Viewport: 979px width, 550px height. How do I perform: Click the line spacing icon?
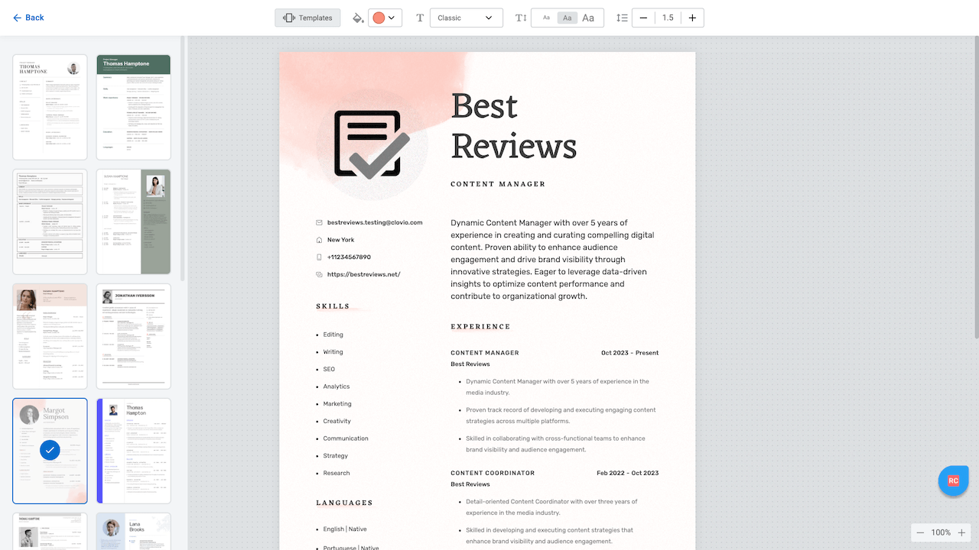coord(622,17)
